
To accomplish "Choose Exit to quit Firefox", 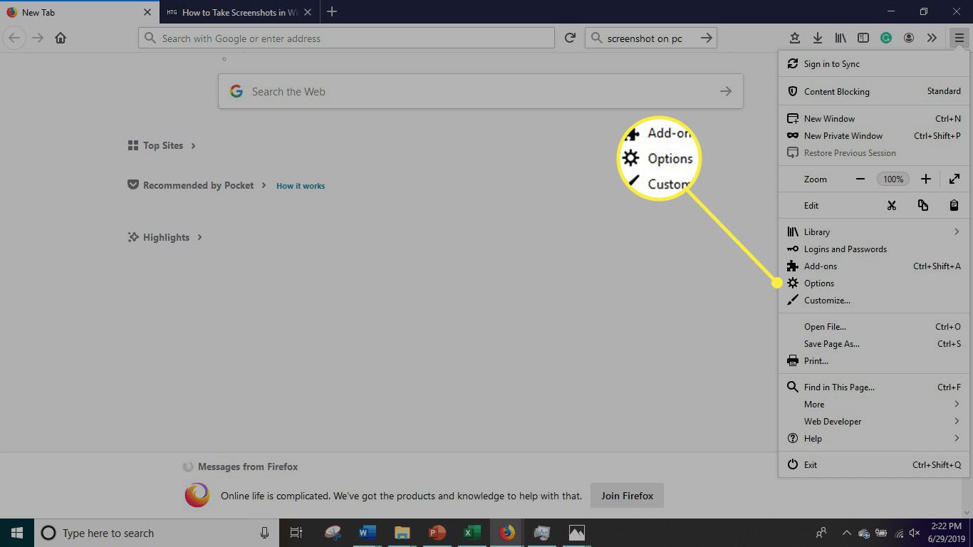I will pos(874,465).
